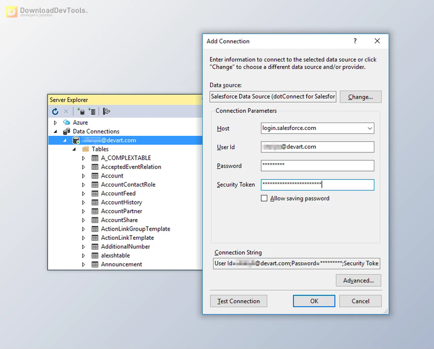The height and width of the screenshot is (349, 434).
Task: Click table icon next to AccountHistory
Action: [95, 202]
